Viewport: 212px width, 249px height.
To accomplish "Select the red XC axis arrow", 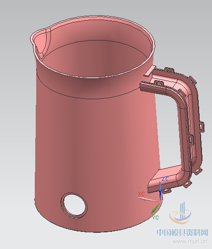I will (148, 199).
